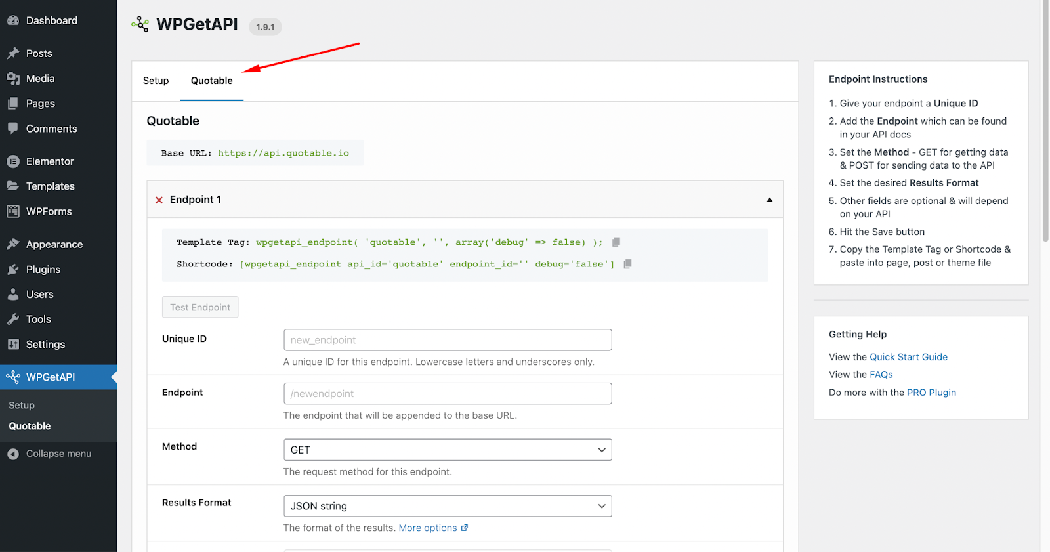Open the Elementor admin menu item

[x=50, y=161]
